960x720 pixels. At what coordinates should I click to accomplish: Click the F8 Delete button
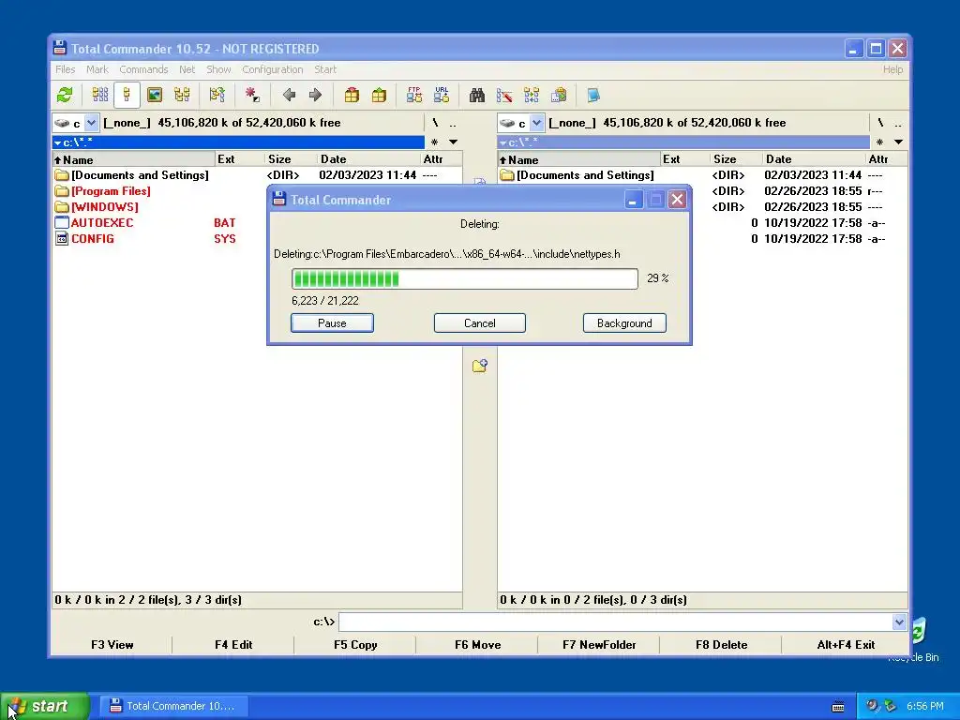[x=721, y=645]
